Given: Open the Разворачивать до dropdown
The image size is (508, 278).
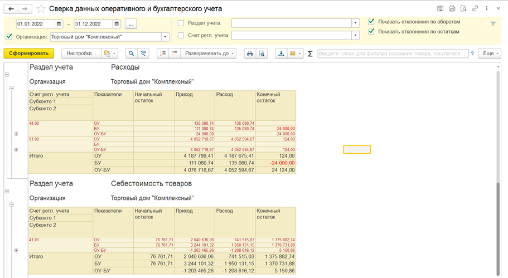Looking at the screenshot, I should [x=209, y=53].
